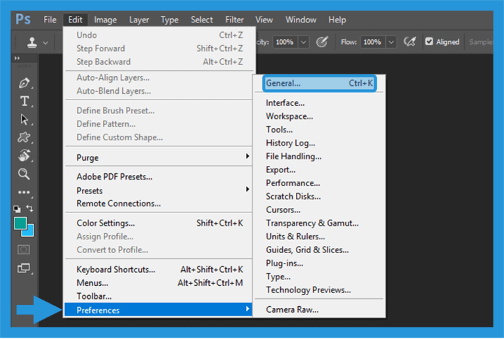
Task: Open Remote Connections
Action: tap(158, 203)
